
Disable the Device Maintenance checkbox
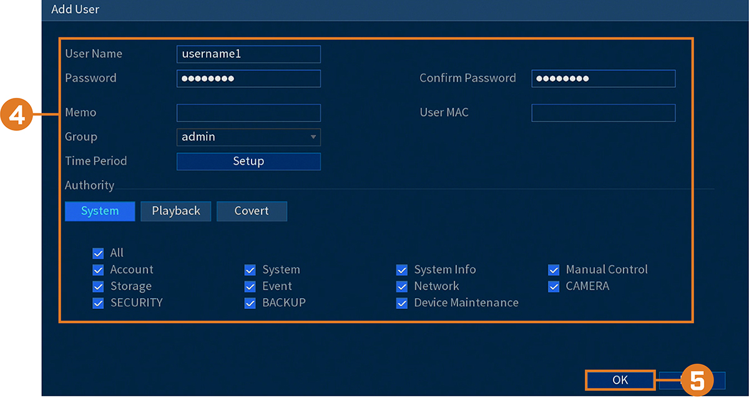(402, 303)
